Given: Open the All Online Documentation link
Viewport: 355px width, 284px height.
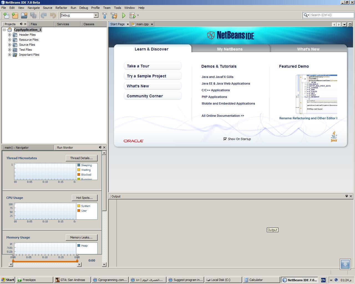Looking at the screenshot, I should (x=223, y=116).
